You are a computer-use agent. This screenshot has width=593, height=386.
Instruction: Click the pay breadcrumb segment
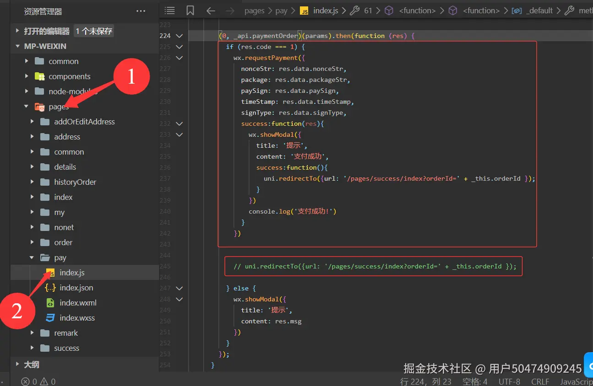(x=282, y=11)
